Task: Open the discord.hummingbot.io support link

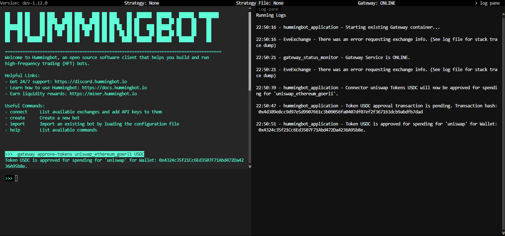Action: point(91,81)
